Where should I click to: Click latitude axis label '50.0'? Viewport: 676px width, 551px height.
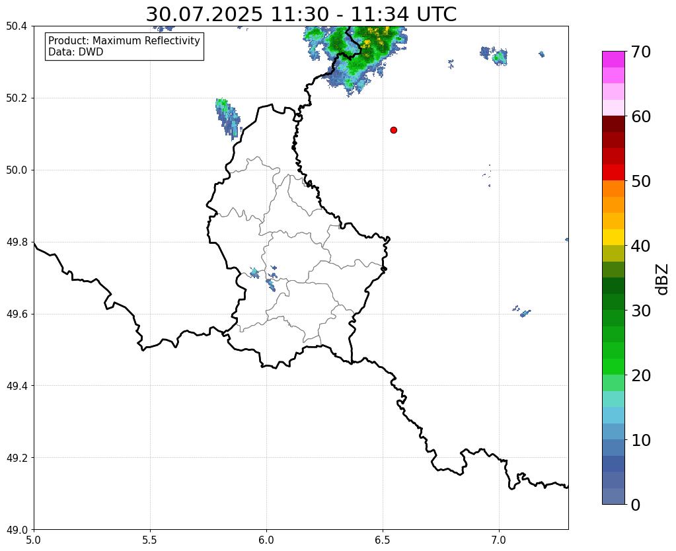click(x=17, y=170)
